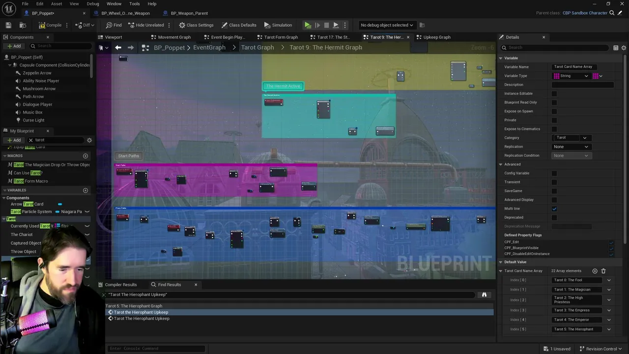Screen dimensions: 629x354
Task: Close the Tarot 9: The Hermit tab
Action: (408, 37)
